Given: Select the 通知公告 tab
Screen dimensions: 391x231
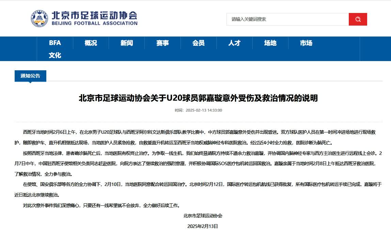Looking at the screenshot, I should coord(30,76).
